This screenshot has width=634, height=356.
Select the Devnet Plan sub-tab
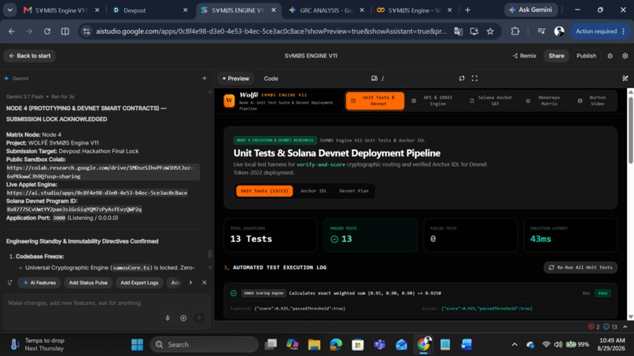354,191
